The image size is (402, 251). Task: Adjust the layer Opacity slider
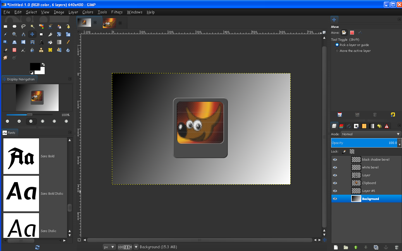coord(365,143)
